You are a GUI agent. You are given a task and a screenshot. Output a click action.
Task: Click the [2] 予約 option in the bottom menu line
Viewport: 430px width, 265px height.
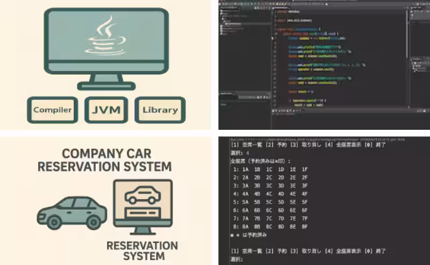pos(276,250)
